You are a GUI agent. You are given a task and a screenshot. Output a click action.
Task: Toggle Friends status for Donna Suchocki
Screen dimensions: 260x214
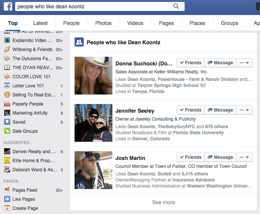click(191, 63)
